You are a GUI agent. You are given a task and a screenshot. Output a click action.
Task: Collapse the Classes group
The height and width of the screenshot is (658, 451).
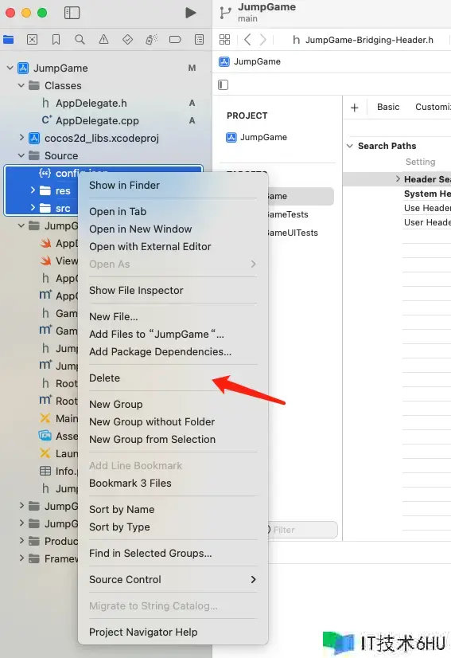tap(21, 85)
